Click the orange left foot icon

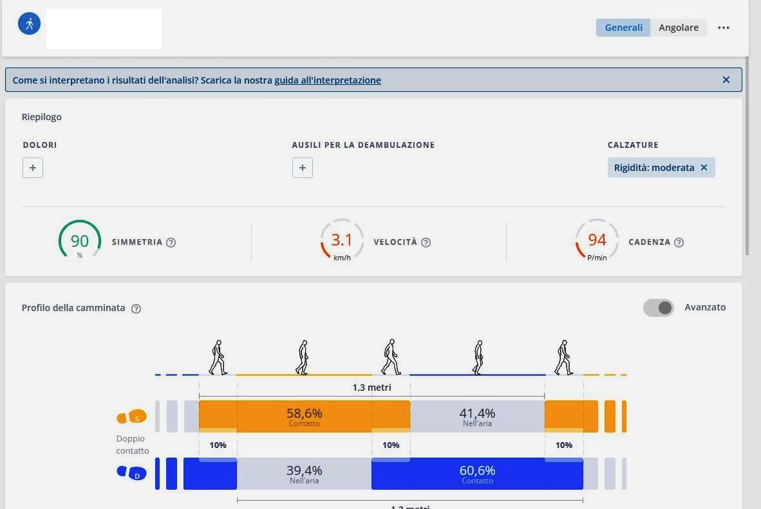point(131,418)
